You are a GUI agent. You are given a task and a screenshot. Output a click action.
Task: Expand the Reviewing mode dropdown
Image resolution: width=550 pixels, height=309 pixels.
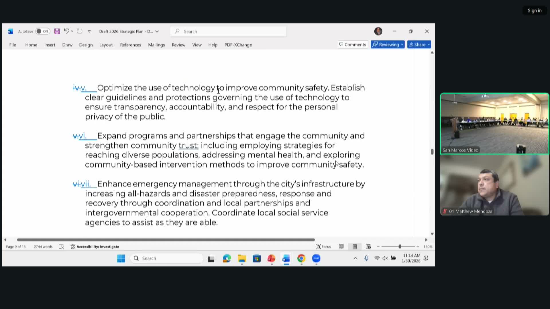[x=402, y=44]
